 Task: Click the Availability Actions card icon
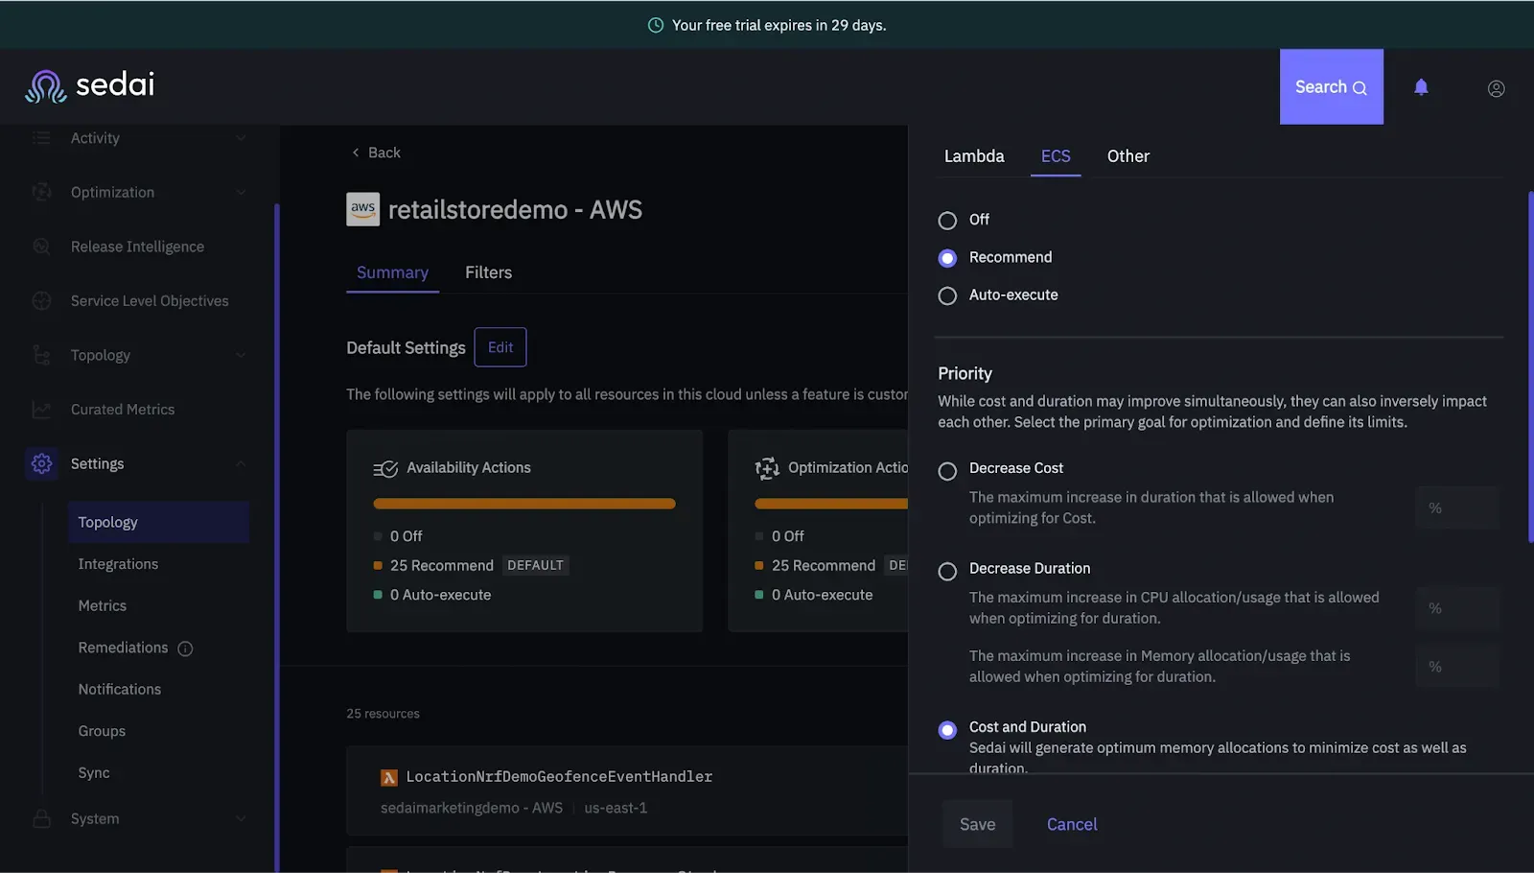(384, 468)
